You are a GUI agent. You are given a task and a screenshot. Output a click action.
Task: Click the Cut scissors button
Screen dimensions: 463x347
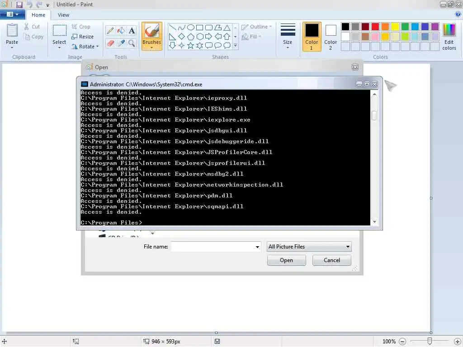coord(32,27)
